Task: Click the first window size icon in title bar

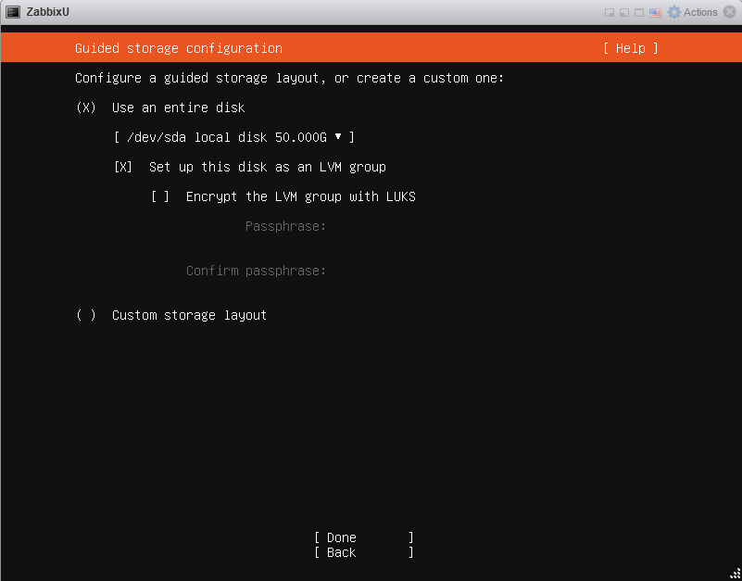Action: (610, 12)
